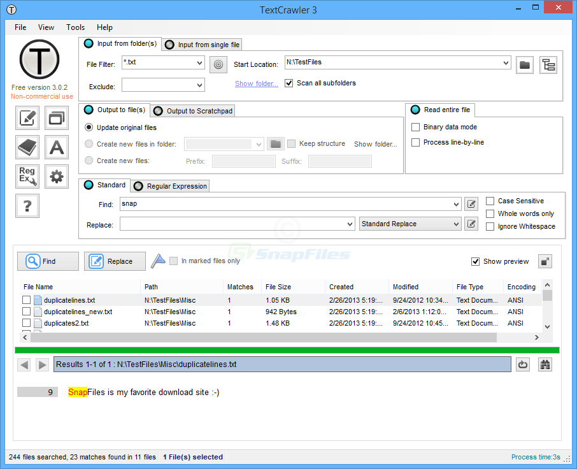Image resolution: width=577 pixels, height=469 pixels.
Task: Mark duplicates2.txt file checkbox
Action: pyautogui.click(x=26, y=323)
